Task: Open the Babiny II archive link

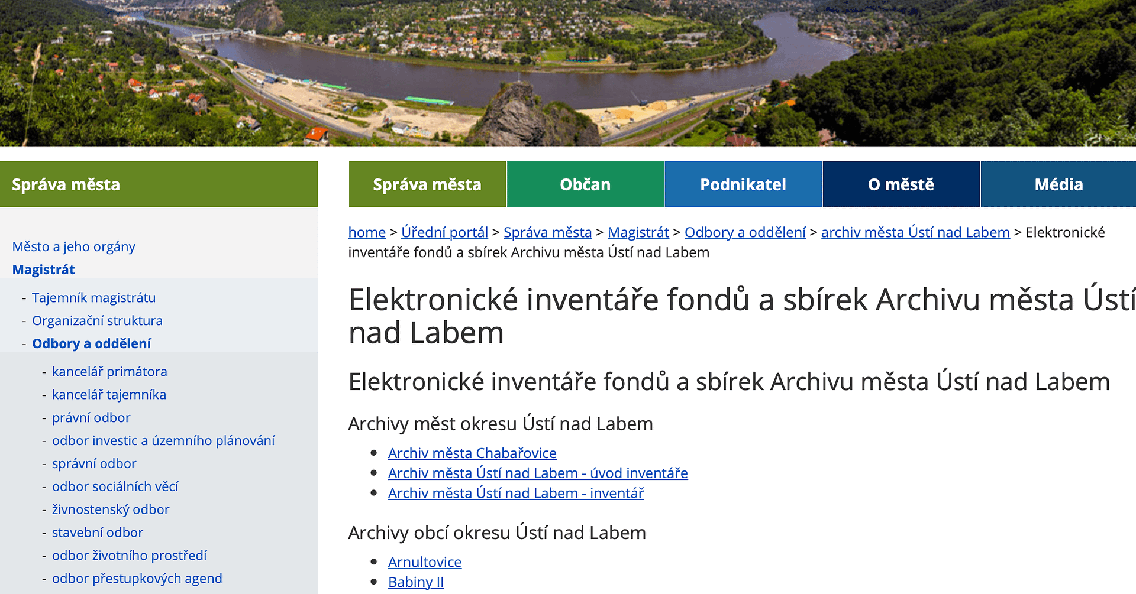Action: coord(416,582)
